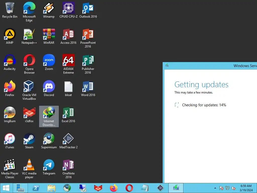Select the Access 2016 shortcut
257x193 pixels.
tap(69, 36)
